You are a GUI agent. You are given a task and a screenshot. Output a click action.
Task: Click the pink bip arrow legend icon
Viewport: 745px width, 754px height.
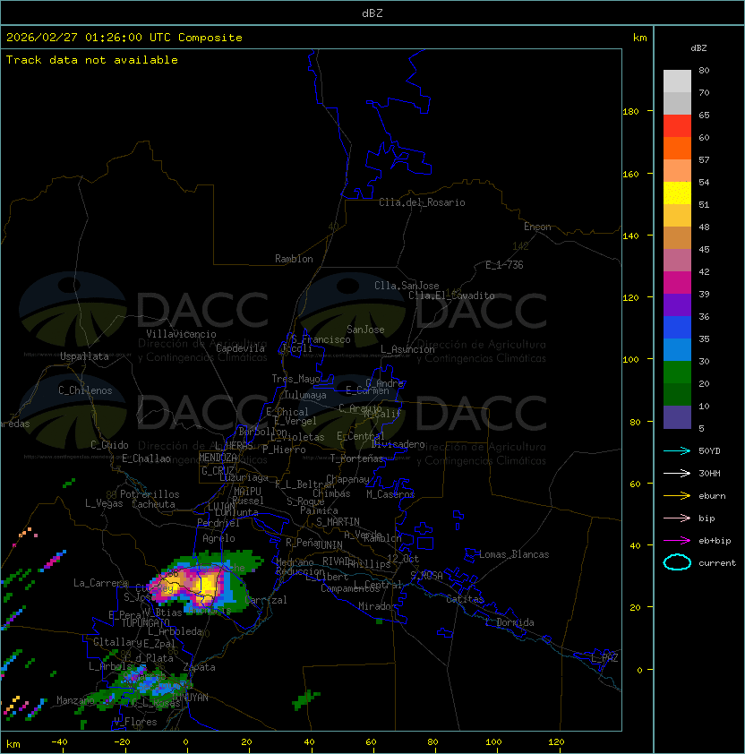[x=677, y=518]
